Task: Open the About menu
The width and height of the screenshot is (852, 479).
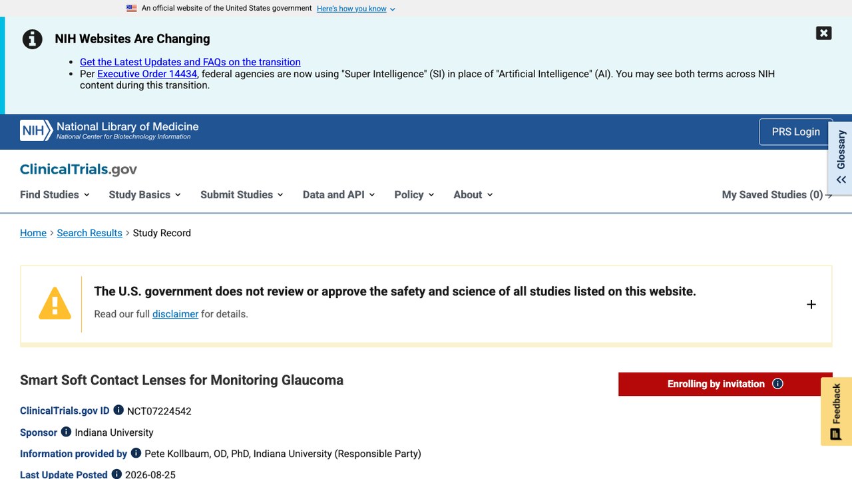Action: click(x=473, y=194)
